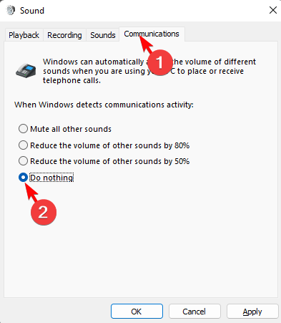
Task: Select the filled Do nothing radio circle
Action: coord(23,178)
